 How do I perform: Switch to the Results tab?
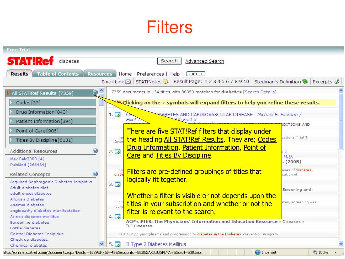pos(20,74)
